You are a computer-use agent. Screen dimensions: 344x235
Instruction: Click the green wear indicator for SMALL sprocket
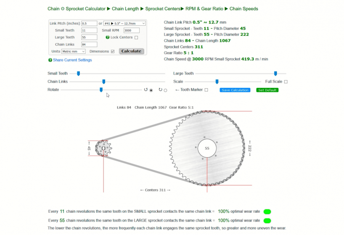[x=267, y=211]
